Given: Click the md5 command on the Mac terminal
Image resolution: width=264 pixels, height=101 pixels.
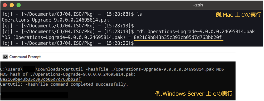Looking at the screenshot, I should click(196, 32).
